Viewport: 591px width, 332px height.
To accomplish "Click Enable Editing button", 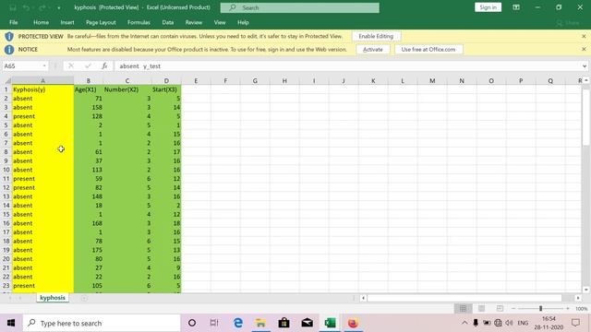I will click(x=376, y=36).
